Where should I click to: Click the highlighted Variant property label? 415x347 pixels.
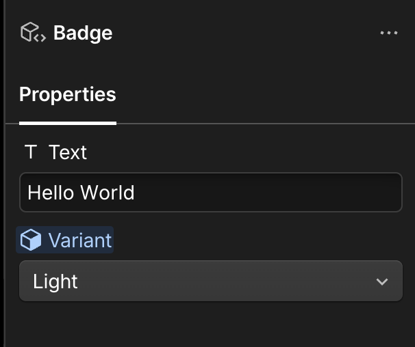pos(79,240)
